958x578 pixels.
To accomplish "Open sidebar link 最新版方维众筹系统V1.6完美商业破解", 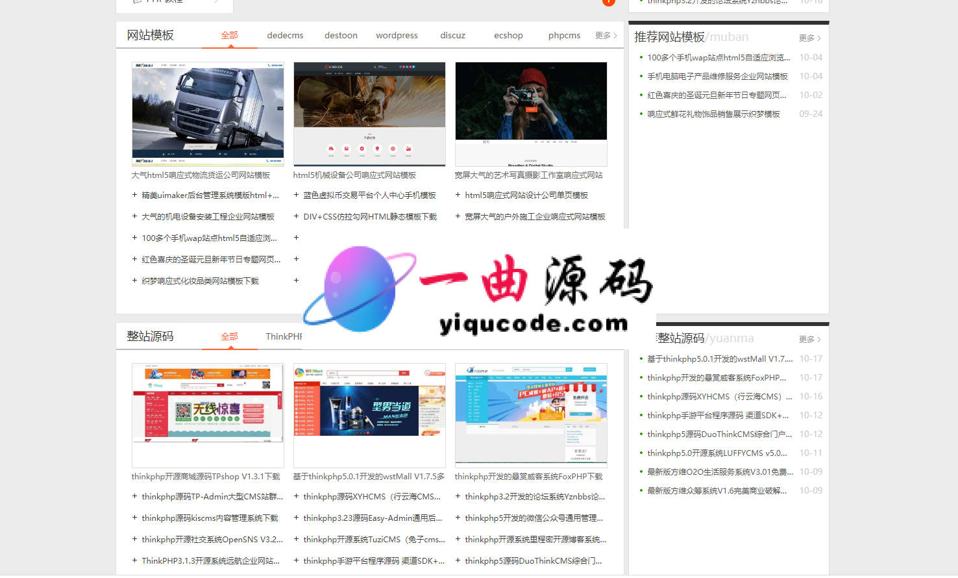I will [717, 490].
